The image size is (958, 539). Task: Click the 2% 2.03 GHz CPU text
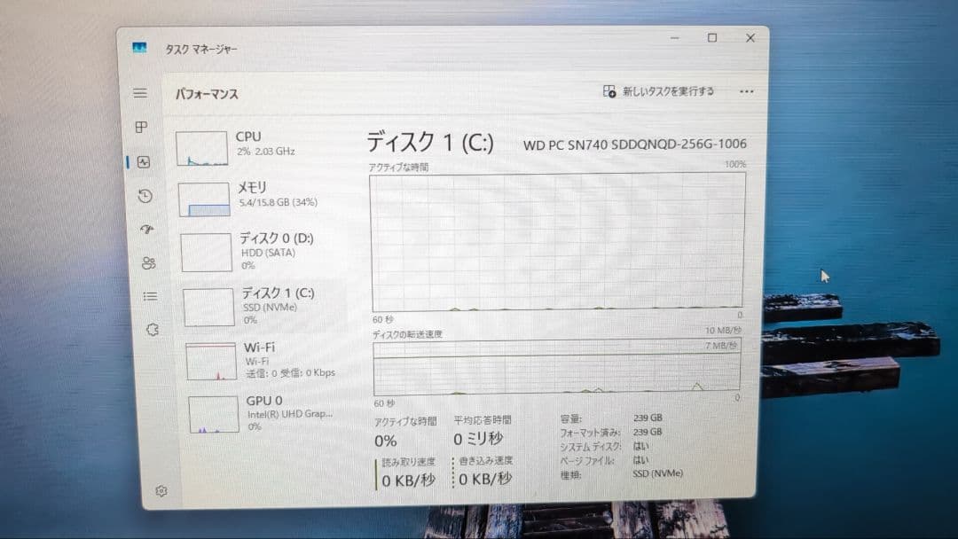tap(266, 151)
